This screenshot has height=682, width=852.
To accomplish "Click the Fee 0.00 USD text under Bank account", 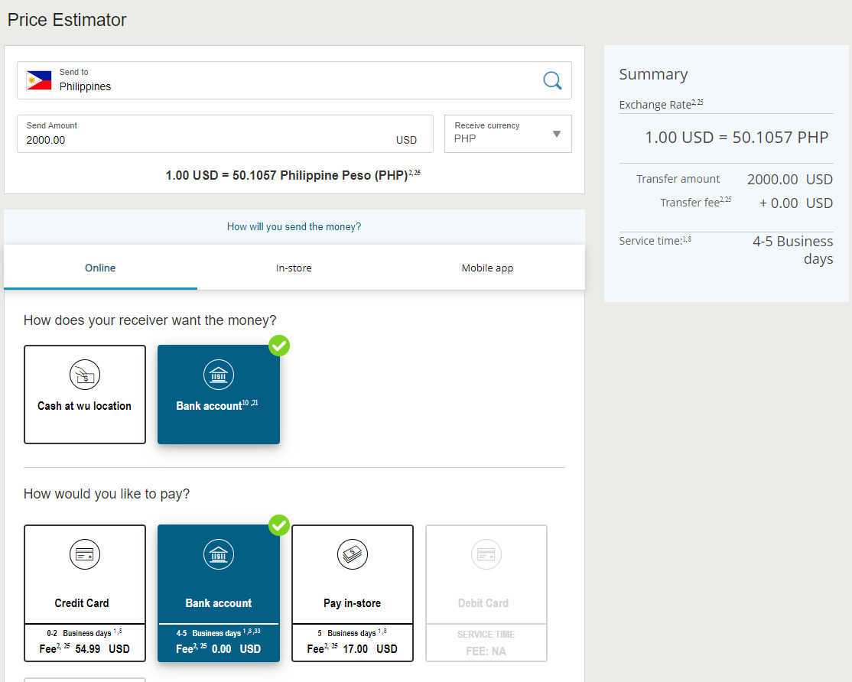I will (219, 648).
